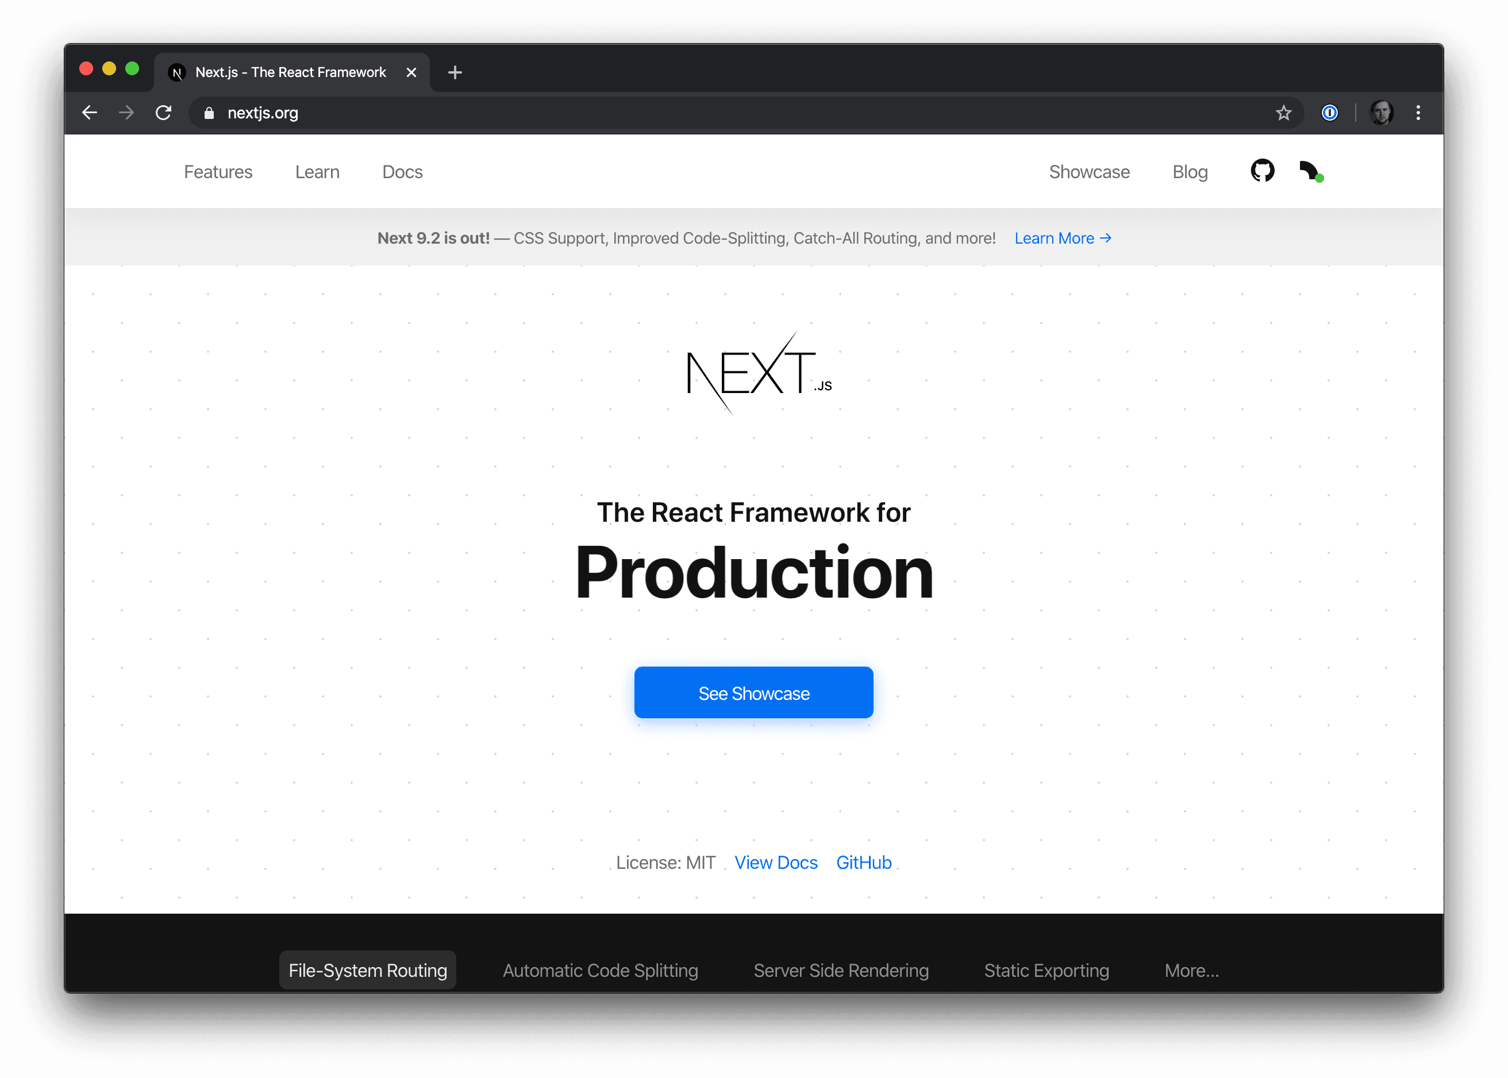Viewport: 1508px width, 1078px height.
Task: Open the Features menu item
Action: (218, 172)
